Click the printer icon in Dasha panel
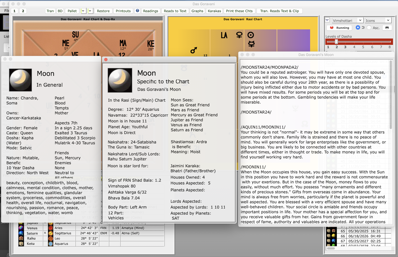Viewport: 398px width, 257px height. (x=387, y=28)
